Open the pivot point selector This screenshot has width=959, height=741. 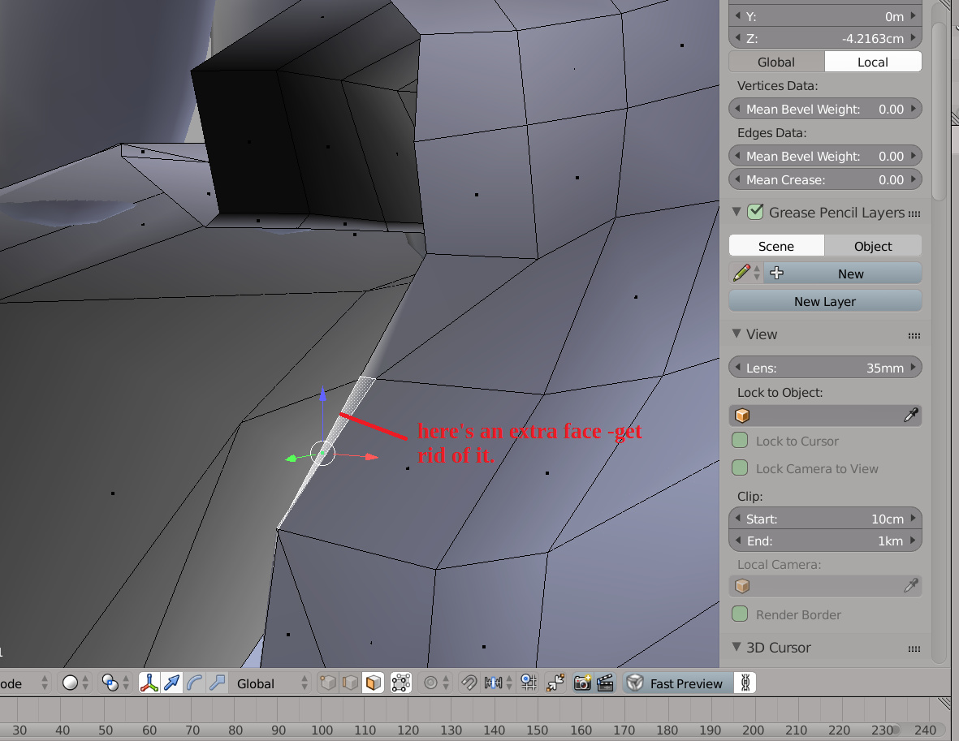coord(115,683)
